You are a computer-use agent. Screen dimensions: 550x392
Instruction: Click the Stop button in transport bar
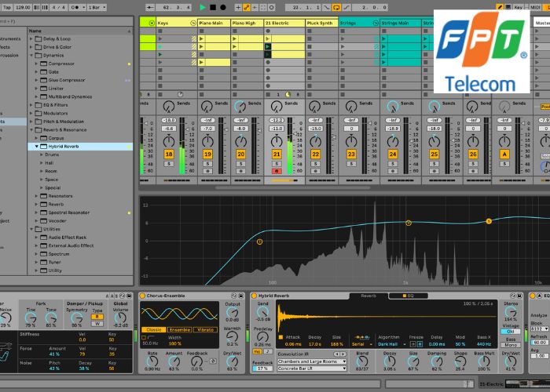pyautogui.click(x=213, y=7)
